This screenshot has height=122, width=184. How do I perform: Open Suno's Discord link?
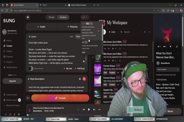[19, 114]
